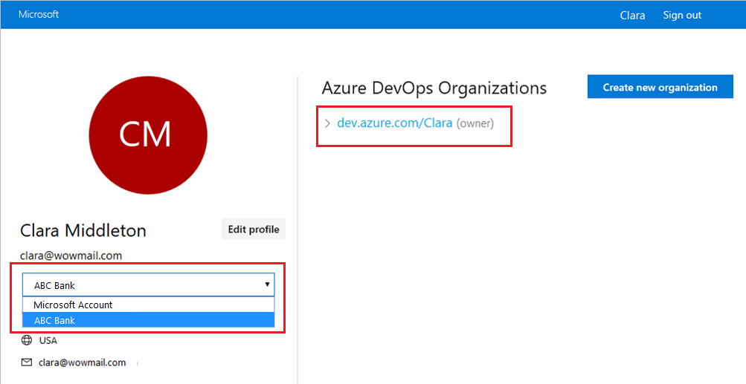
Task: Select the Clara Middleton name text
Action: 83,230
